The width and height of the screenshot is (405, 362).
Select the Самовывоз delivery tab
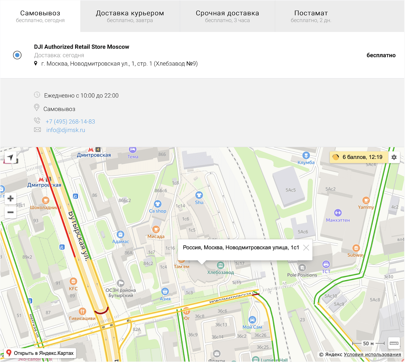40,16
